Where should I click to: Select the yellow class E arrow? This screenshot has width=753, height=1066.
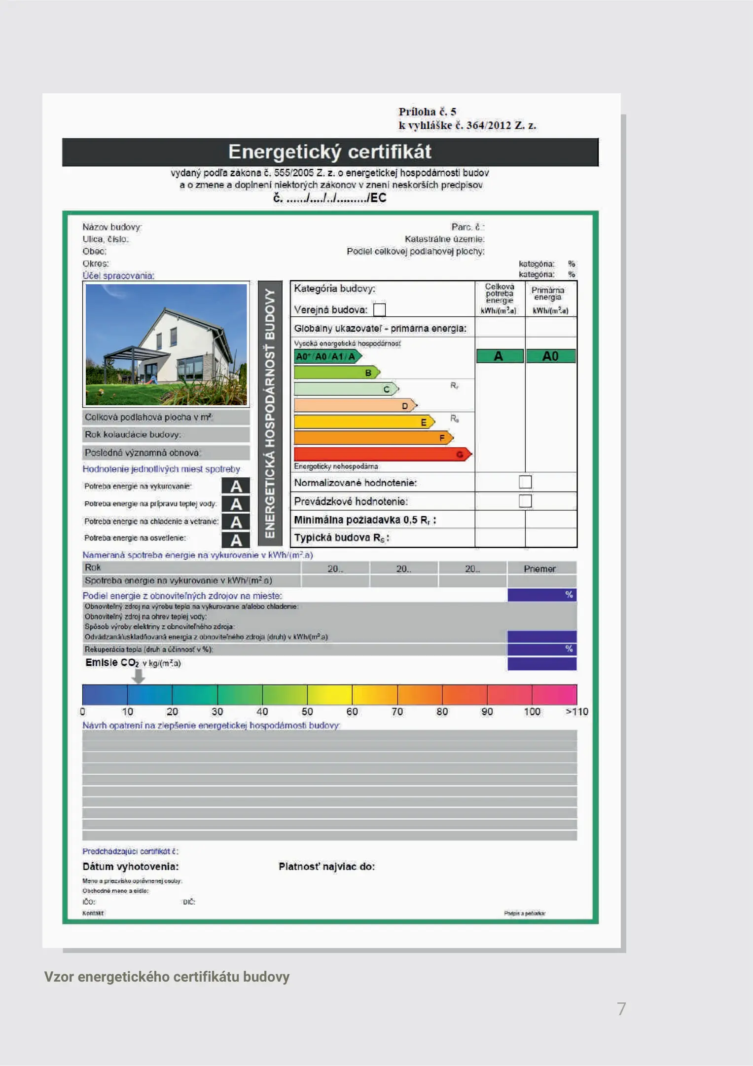[364, 422]
